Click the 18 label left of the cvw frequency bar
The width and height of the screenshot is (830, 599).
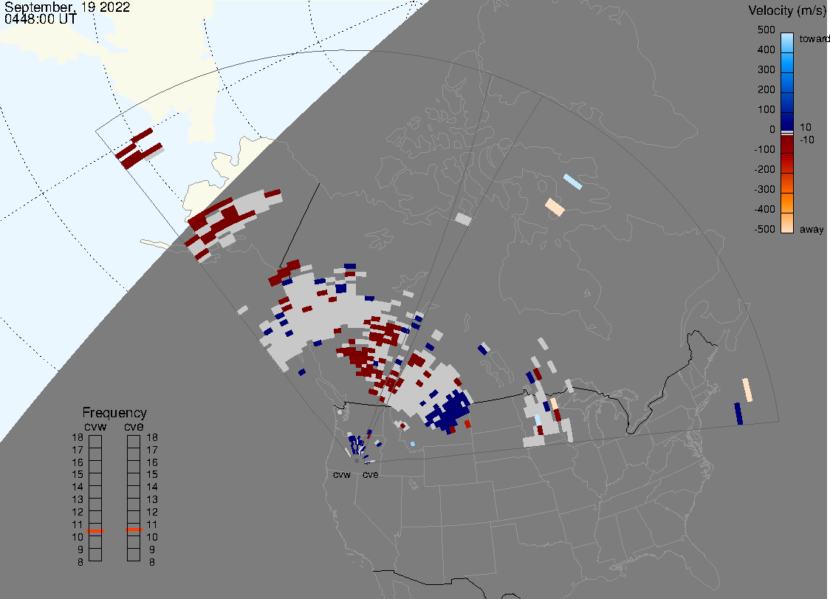(78, 437)
